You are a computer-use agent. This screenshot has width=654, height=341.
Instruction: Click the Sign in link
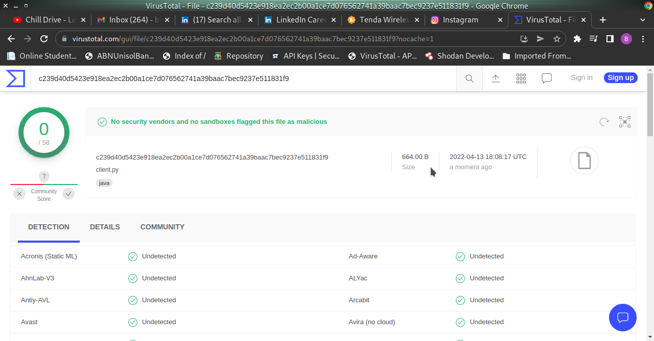point(581,77)
